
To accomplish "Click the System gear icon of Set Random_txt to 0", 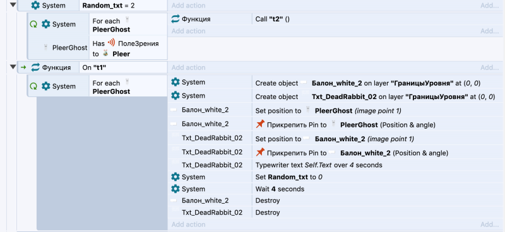I will [175, 177].
